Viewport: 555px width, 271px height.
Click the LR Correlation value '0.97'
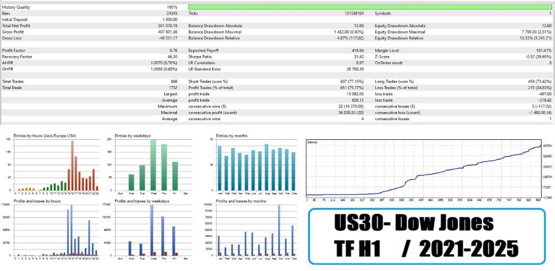point(360,63)
